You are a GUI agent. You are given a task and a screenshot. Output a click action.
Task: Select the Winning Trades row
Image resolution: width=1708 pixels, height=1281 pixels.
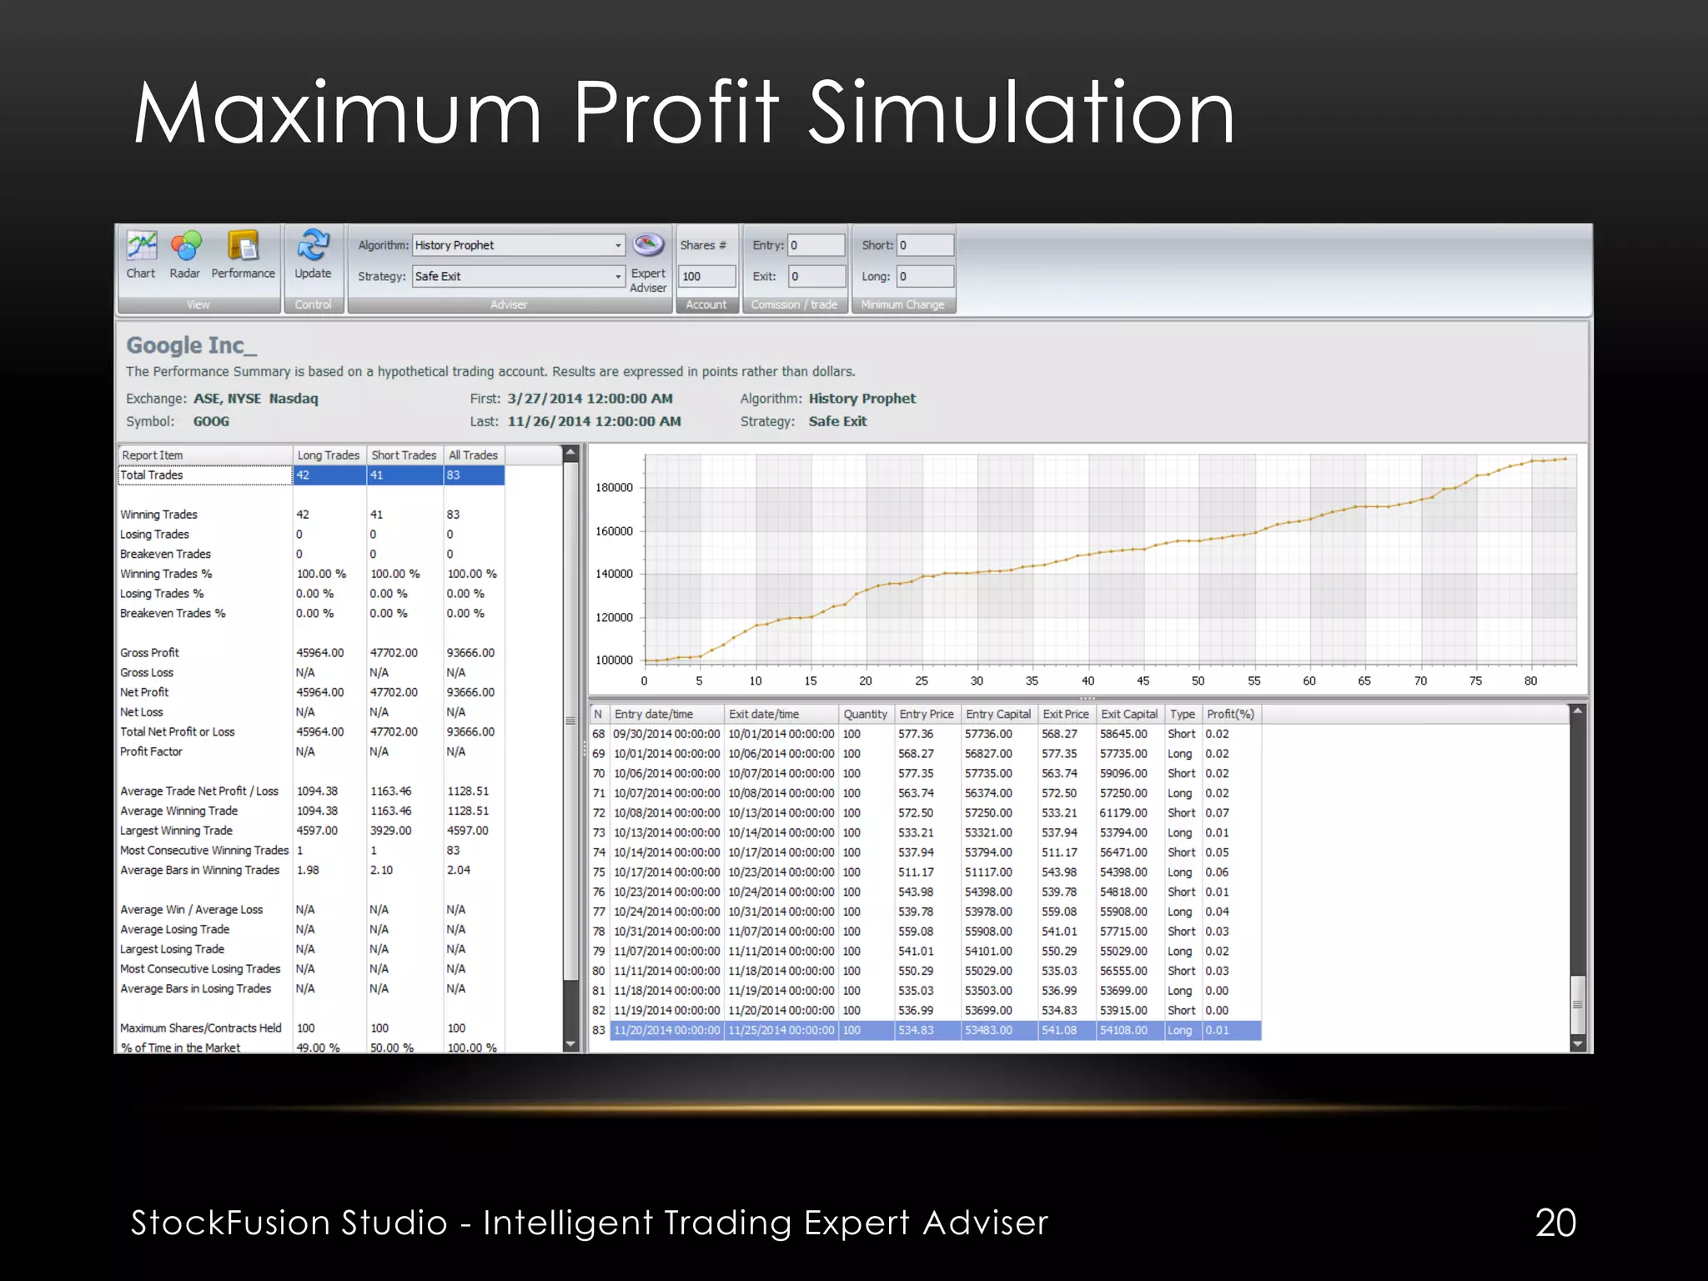click(x=311, y=515)
